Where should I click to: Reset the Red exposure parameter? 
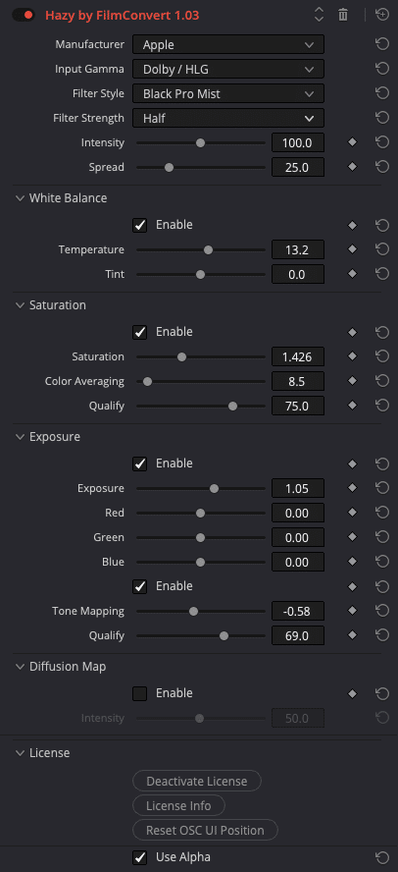click(382, 513)
